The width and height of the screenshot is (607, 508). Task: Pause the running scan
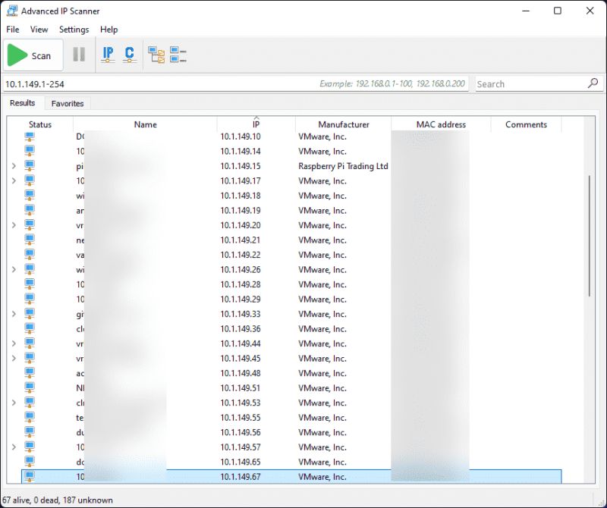coord(79,54)
